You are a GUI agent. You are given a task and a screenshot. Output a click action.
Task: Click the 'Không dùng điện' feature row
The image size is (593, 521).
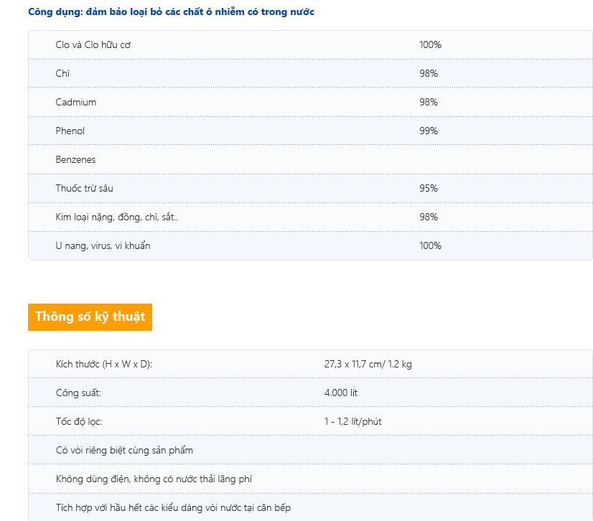(153, 479)
